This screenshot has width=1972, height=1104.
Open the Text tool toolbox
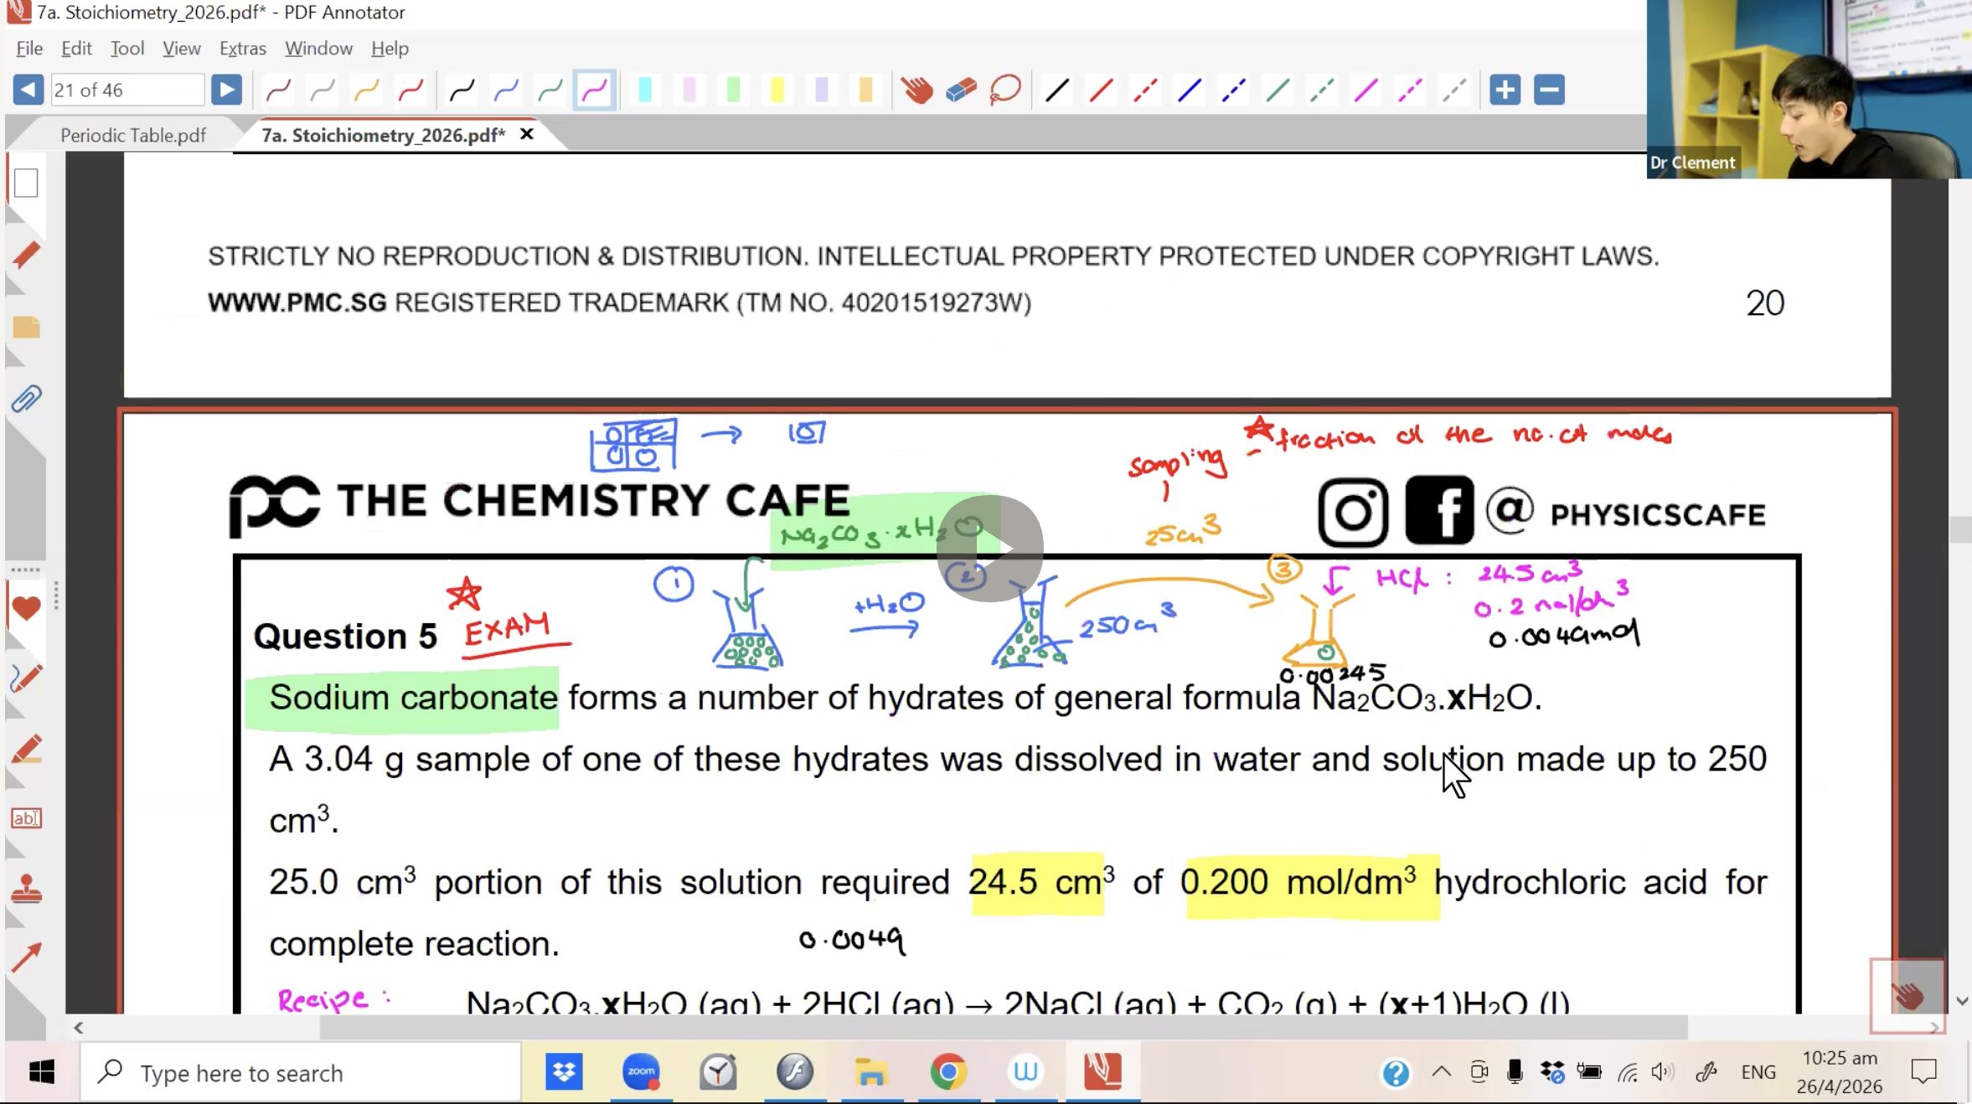coord(26,818)
